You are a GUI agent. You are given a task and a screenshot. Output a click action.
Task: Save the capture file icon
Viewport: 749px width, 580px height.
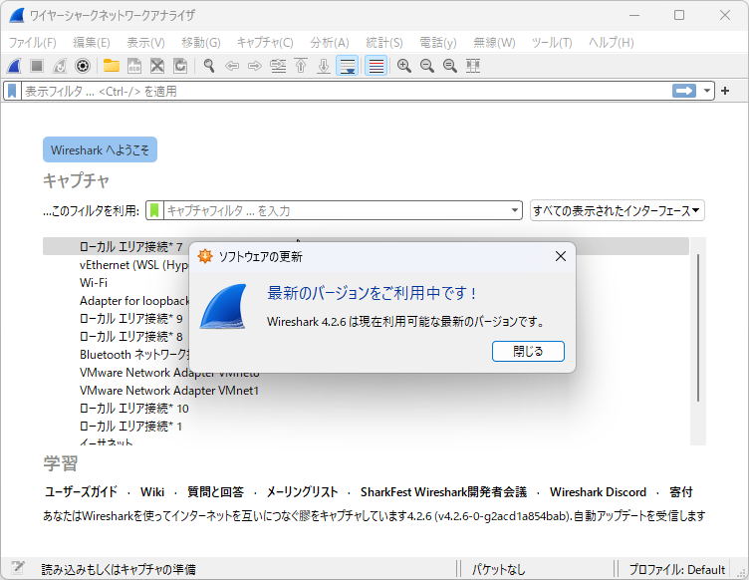coord(134,66)
